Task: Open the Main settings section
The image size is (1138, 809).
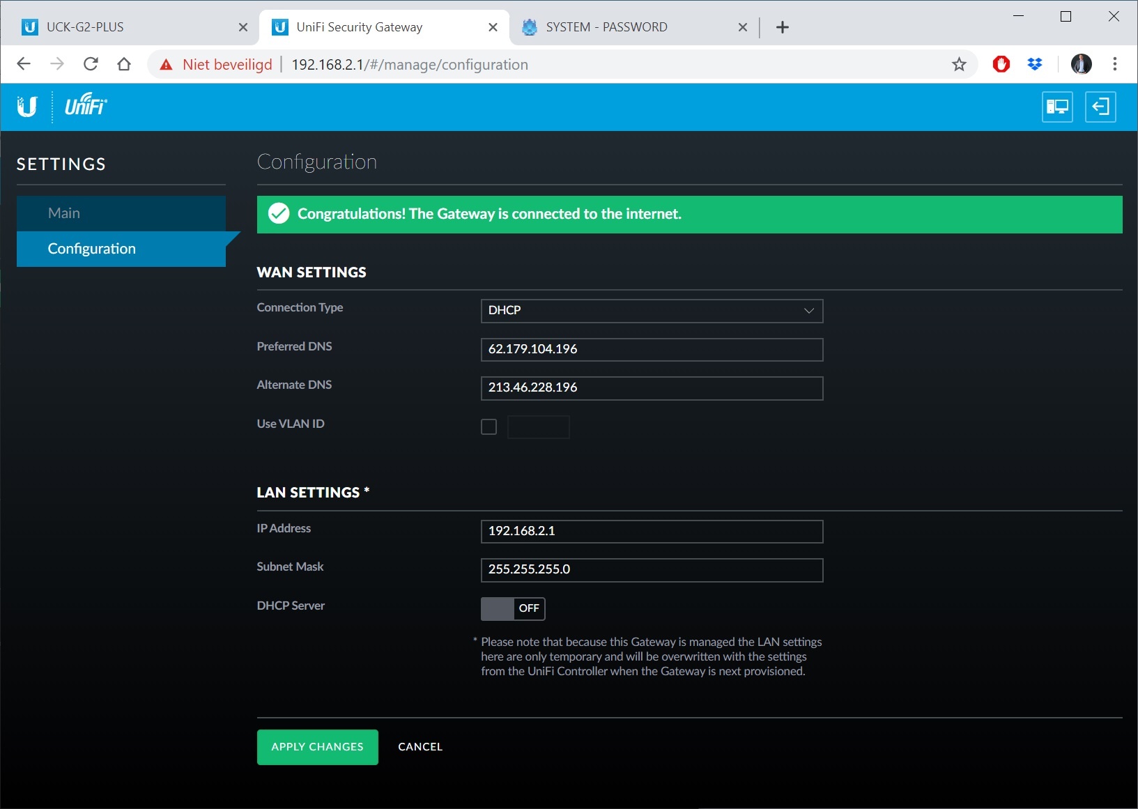Action: (121, 213)
